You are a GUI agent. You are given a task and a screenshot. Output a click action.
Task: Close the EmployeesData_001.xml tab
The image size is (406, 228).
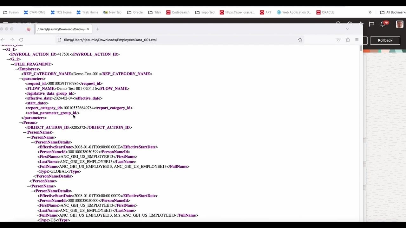pyautogui.click(x=88, y=29)
